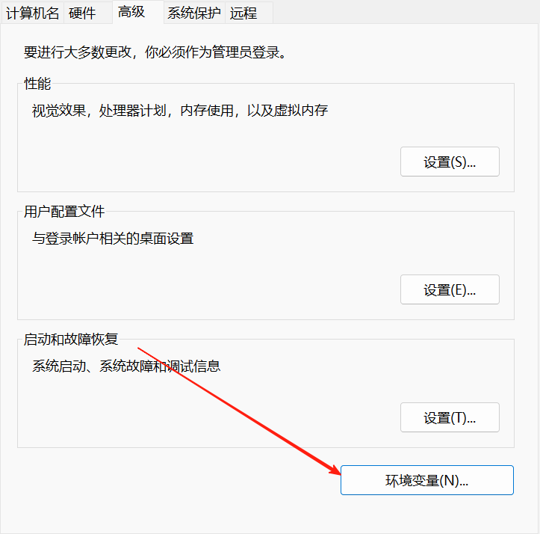This screenshot has width=540, height=534.
Task: Click the administrator login notice text
Action: click(x=155, y=52)
